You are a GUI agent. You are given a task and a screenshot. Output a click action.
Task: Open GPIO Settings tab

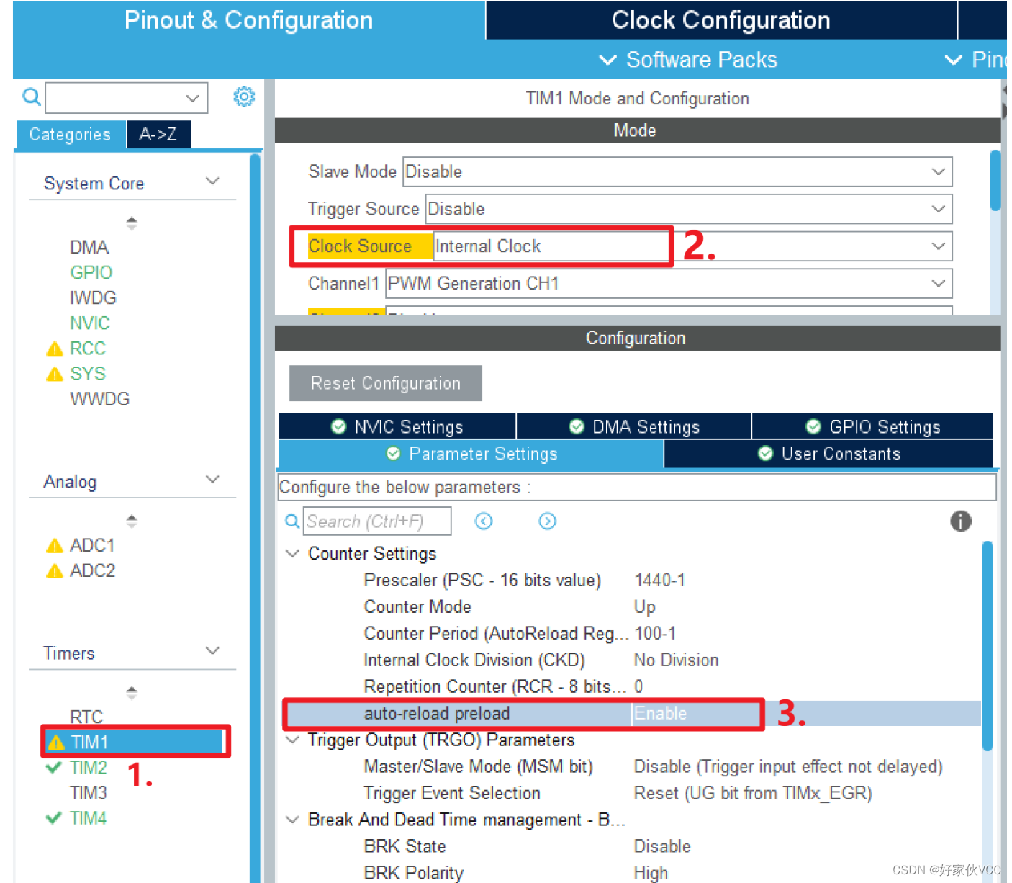pyautogui.click(x=872, y=426)
